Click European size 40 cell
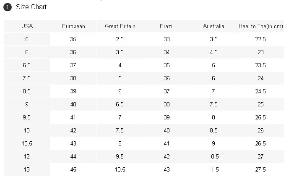This screenshot has width=294, height=177. (x=73, y=104)
